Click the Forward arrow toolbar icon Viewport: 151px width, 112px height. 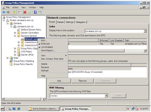point(8,12)
